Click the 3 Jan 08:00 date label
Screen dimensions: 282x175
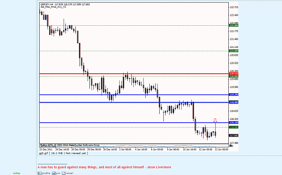pyautogui.click(x=125, y=149)
